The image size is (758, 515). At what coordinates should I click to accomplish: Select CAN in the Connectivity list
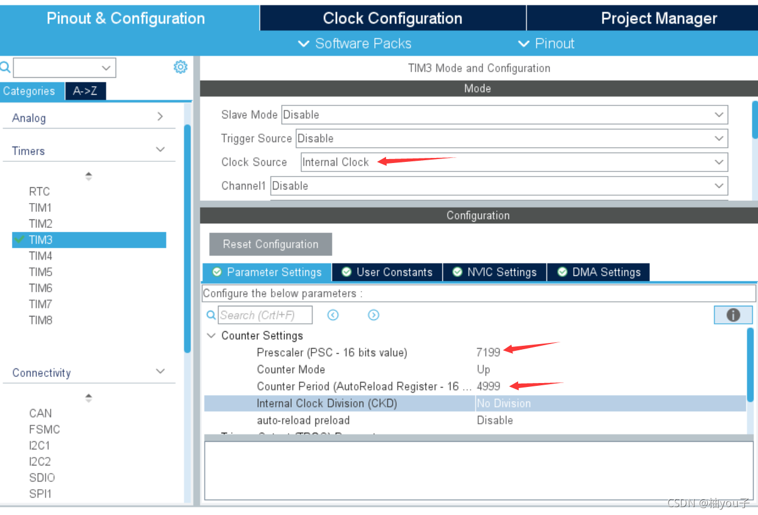point(41,413)
